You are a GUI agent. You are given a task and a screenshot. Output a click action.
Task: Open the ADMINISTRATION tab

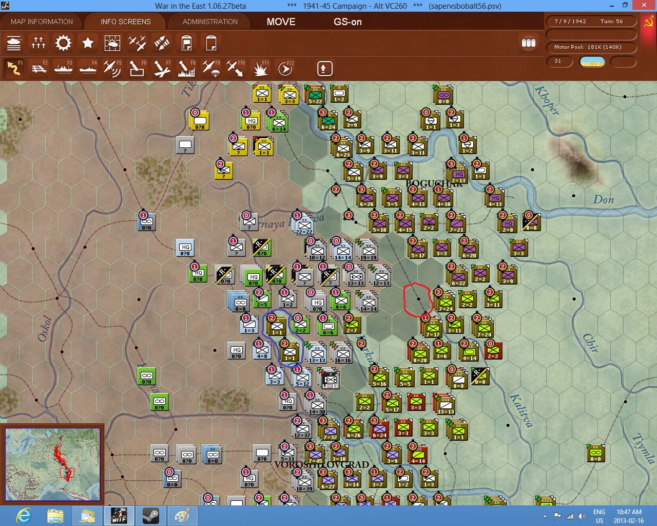coord(210,22)
